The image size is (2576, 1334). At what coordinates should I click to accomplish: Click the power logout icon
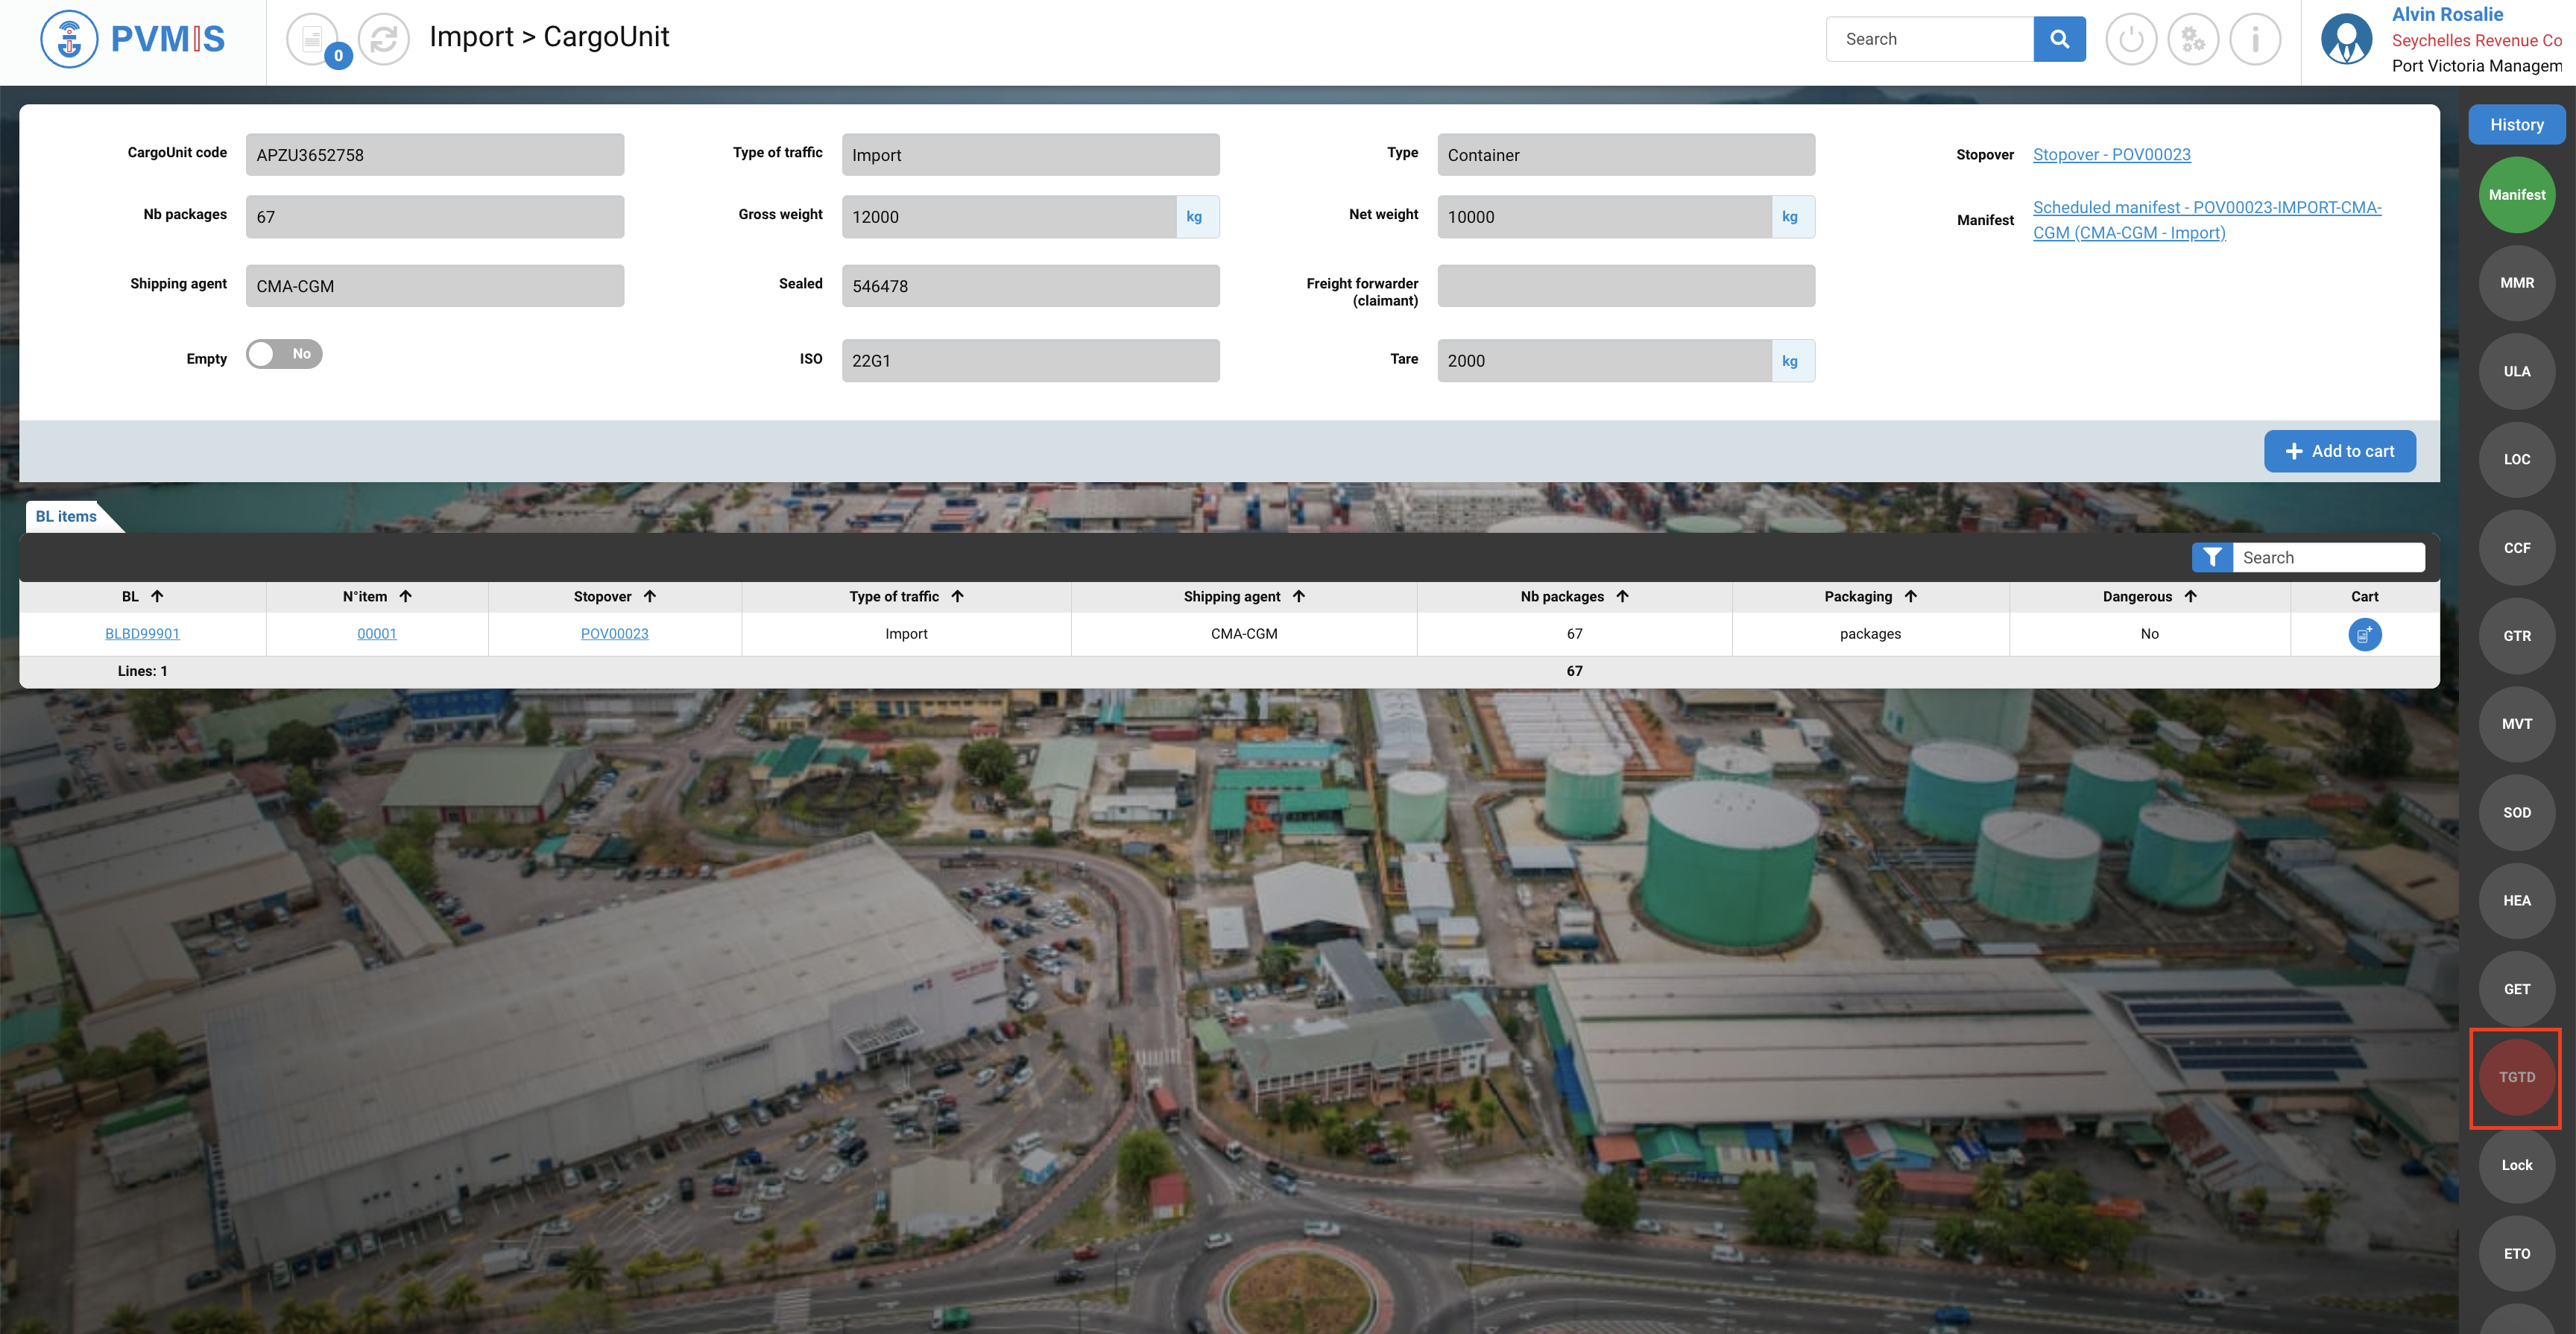coord(2131,39)
